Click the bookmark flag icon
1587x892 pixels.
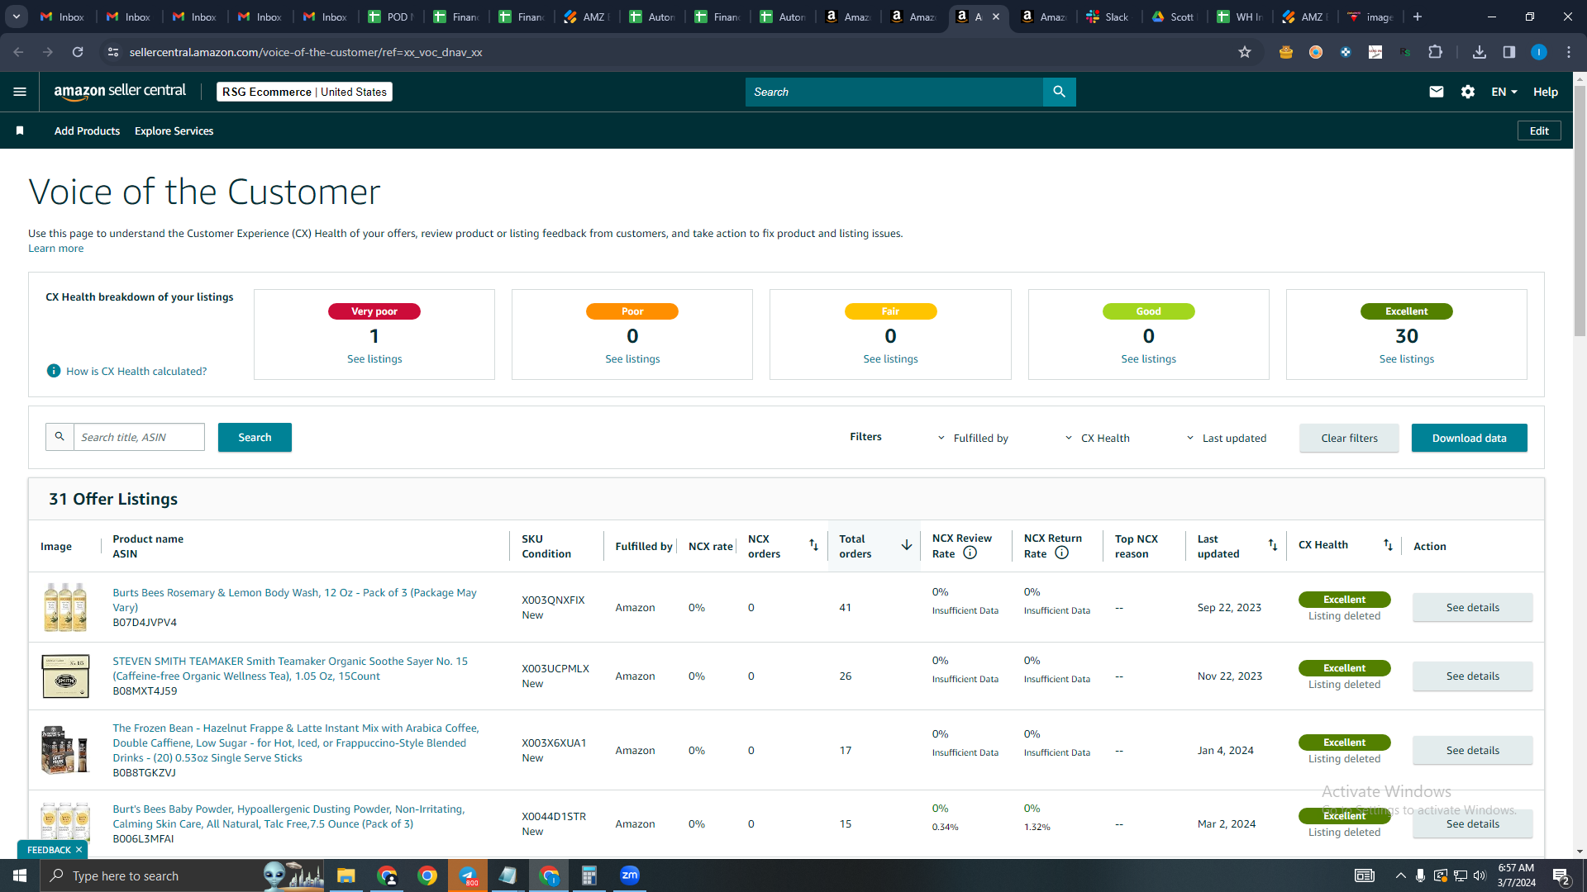(20, 130)
